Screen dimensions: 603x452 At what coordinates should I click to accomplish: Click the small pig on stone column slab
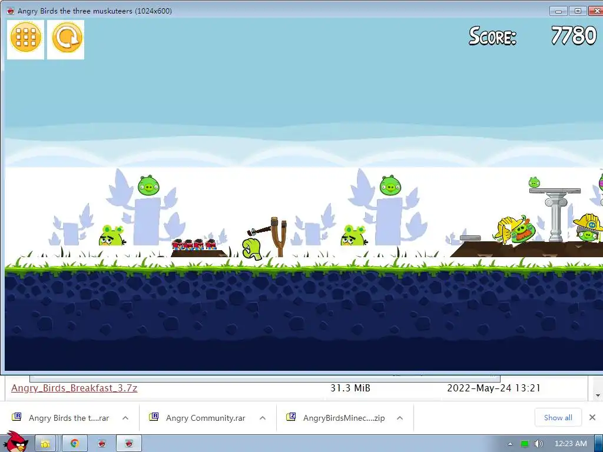click(534, 182)
